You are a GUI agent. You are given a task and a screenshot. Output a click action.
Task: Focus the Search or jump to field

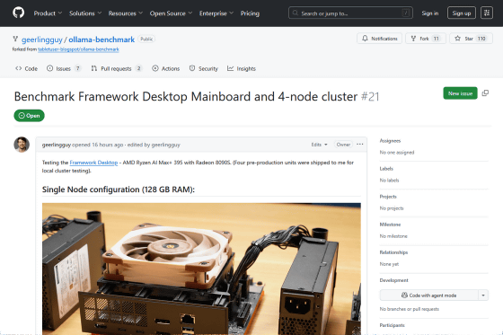(x=350, y=13)
